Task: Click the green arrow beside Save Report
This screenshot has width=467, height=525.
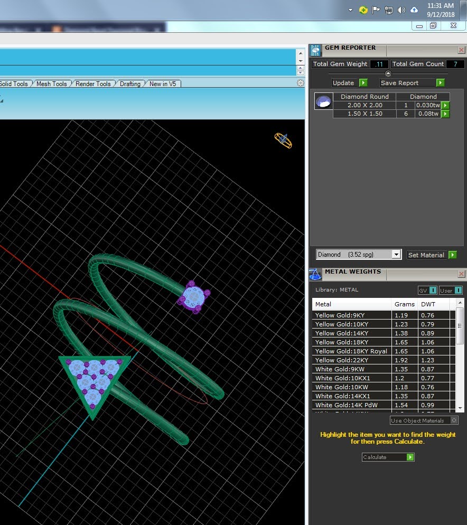Action: (441, 83)
